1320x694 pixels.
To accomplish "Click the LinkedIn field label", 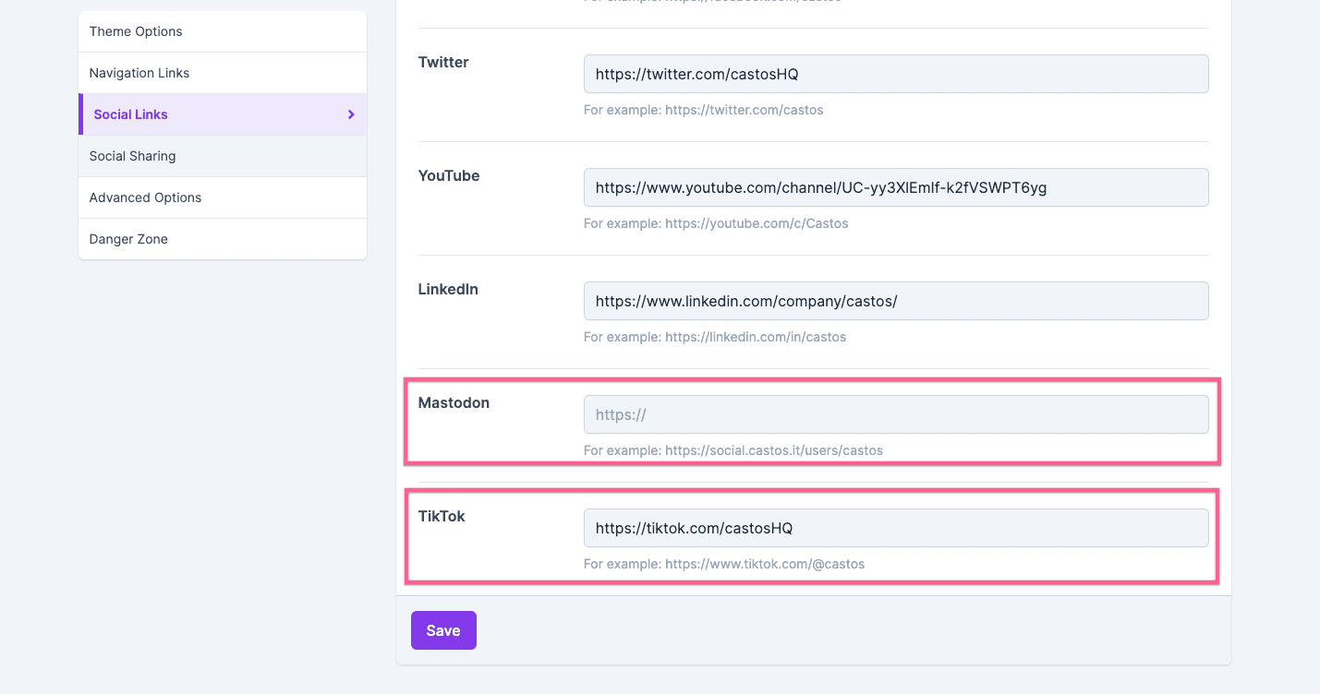I will tap(448, 289).
